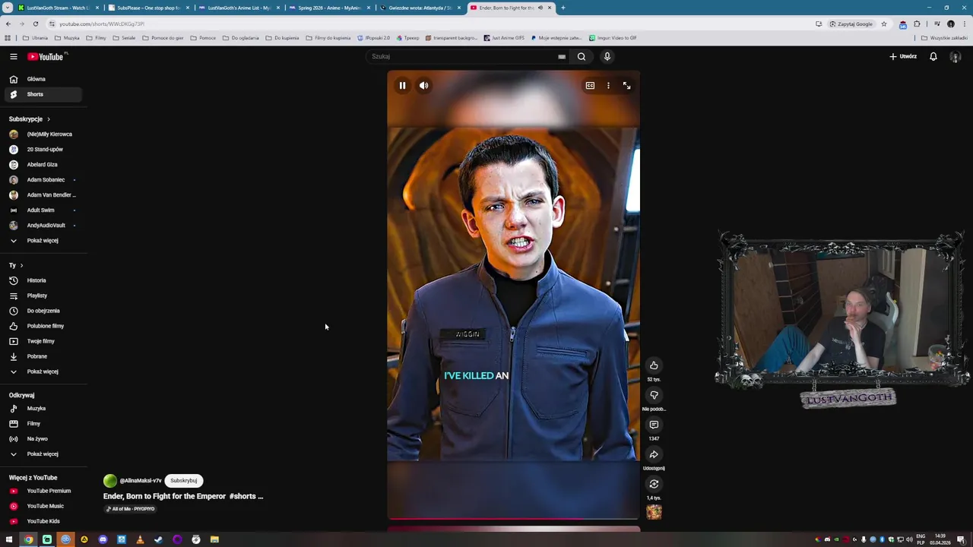Click the Zapytaj Google button

(x=851, y=24)
